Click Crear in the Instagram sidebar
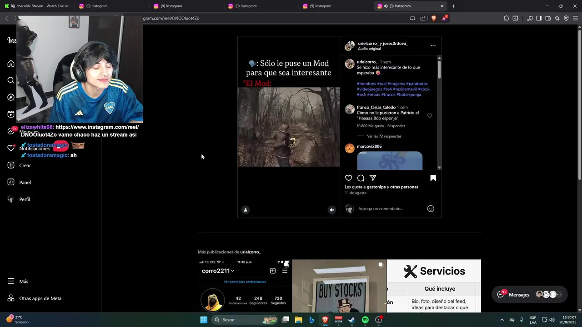Image resolution: width=582 pixels, height=327 pixels. pos(19,165)
